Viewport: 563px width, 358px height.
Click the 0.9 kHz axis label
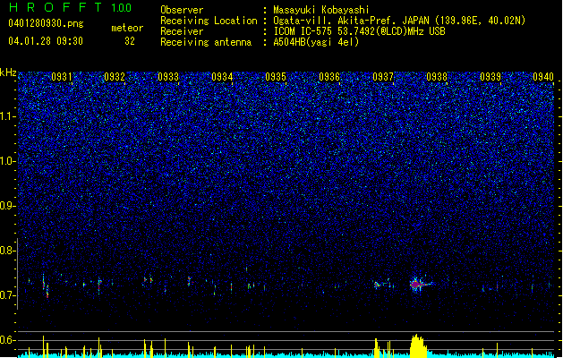(7, 206)
